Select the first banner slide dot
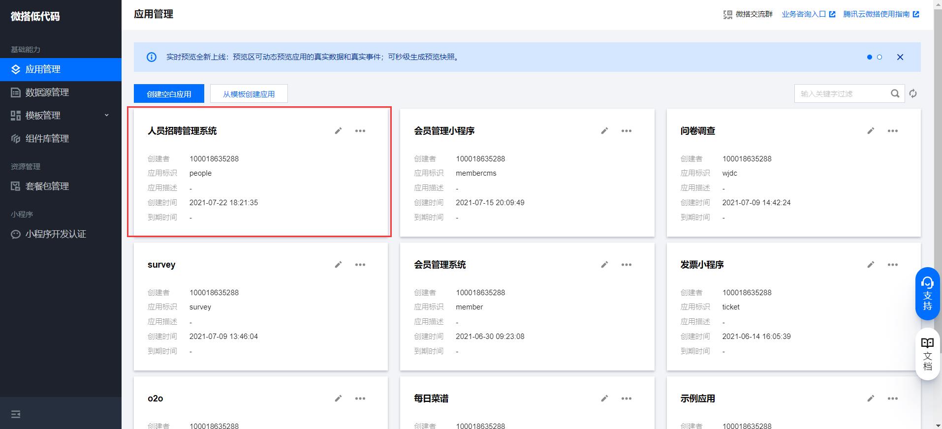The height and width of the screenshot is (429, 942). (870, 57)
